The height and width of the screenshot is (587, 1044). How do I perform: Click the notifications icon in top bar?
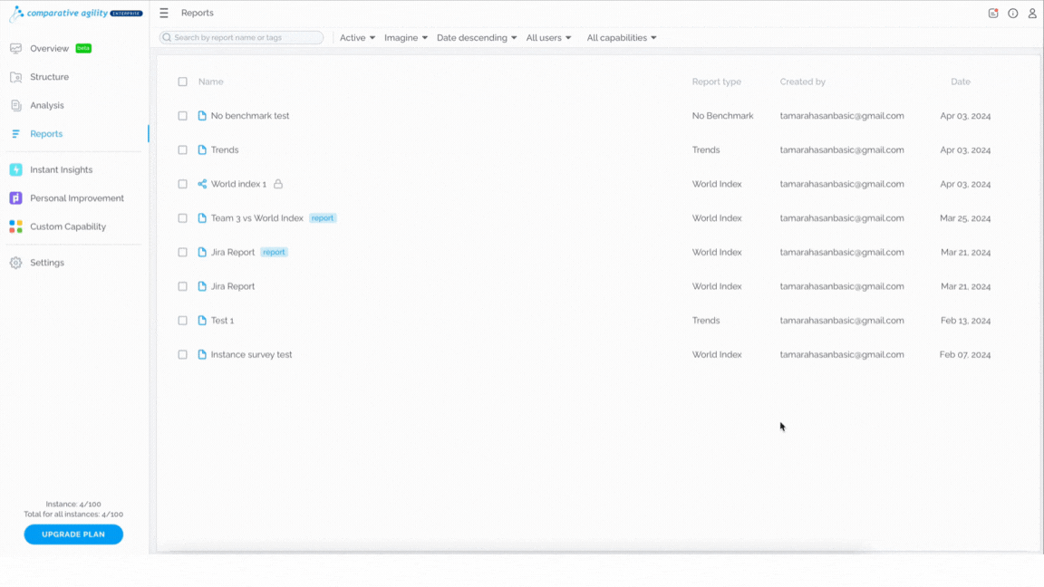tap(992, 14)
